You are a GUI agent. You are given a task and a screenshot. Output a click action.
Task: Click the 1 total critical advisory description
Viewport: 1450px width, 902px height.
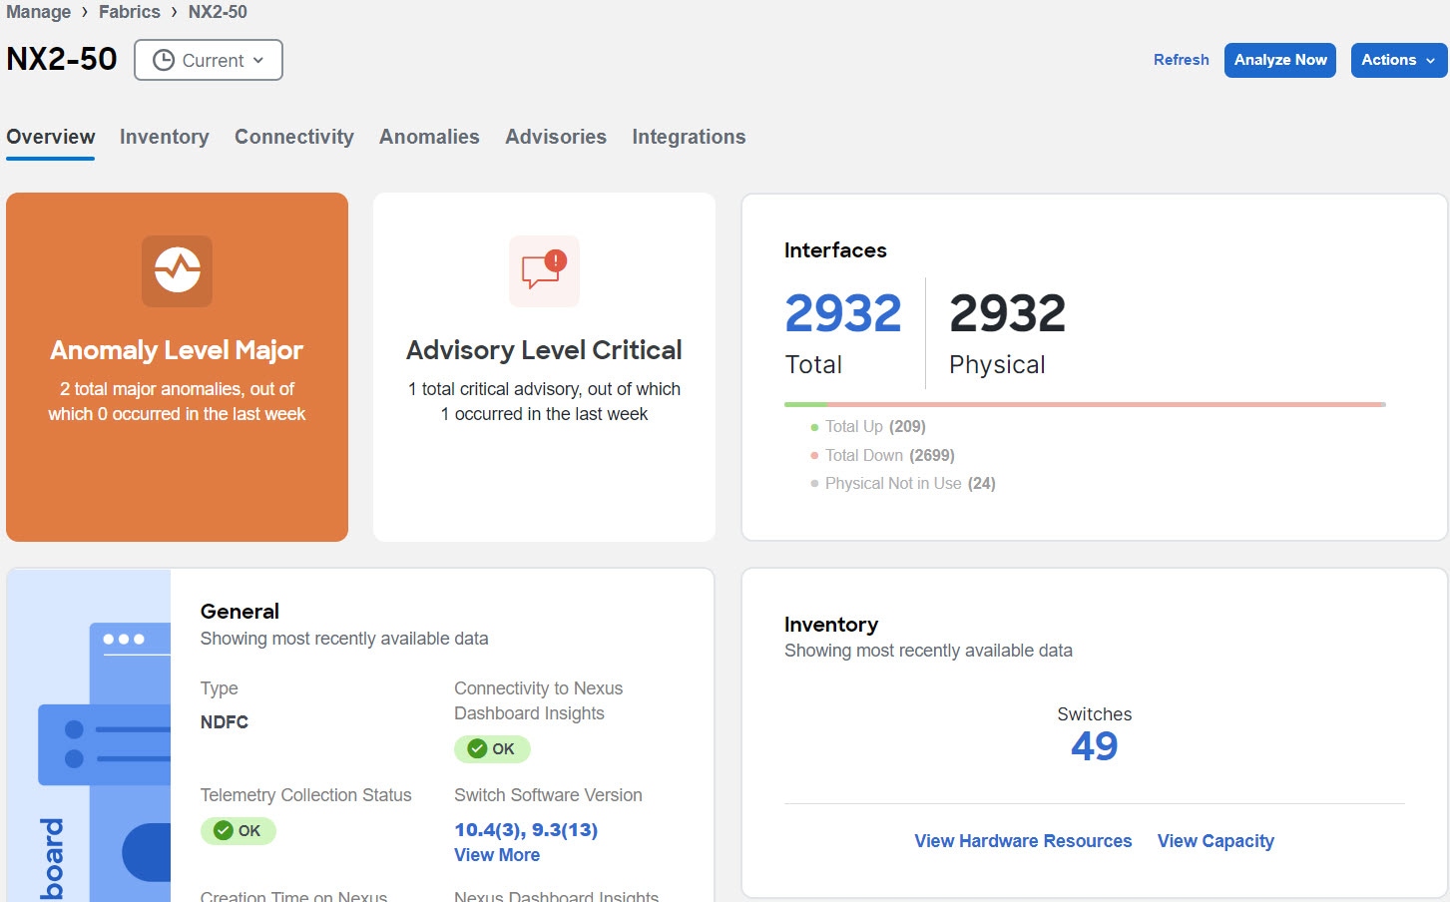(544, 401)
